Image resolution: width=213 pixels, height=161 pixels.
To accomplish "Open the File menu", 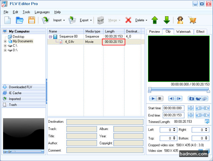I will click(6, 12).
